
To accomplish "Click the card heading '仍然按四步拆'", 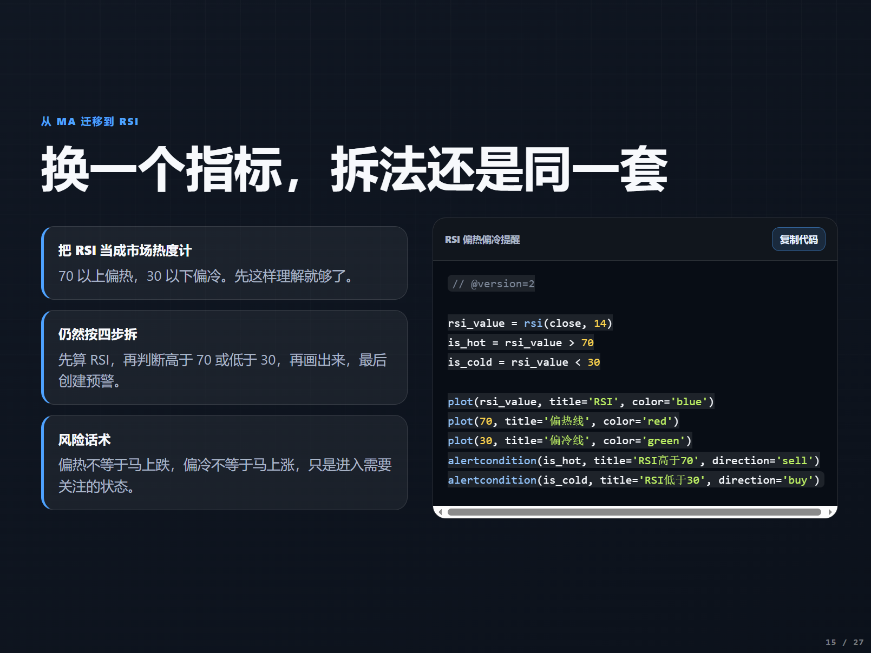I will tap(97, 334).
